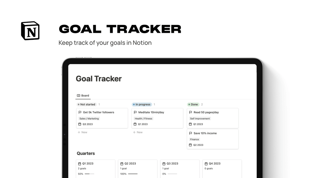The image size is (326, 178).
Task: Click the calendar icon on the Q4 2023 card
Action: 206,163
